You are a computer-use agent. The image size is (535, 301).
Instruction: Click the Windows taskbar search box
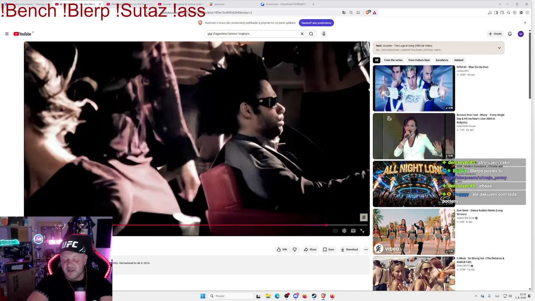pos(231,296)
